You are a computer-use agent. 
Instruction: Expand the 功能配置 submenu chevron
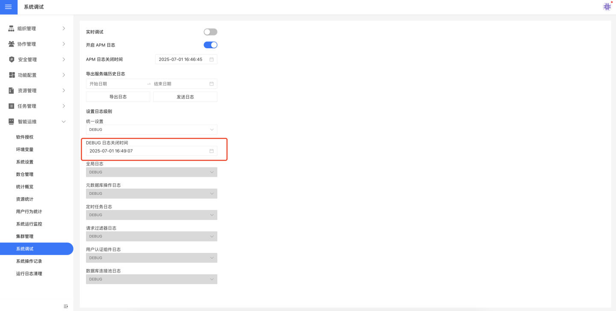(64, 75)
